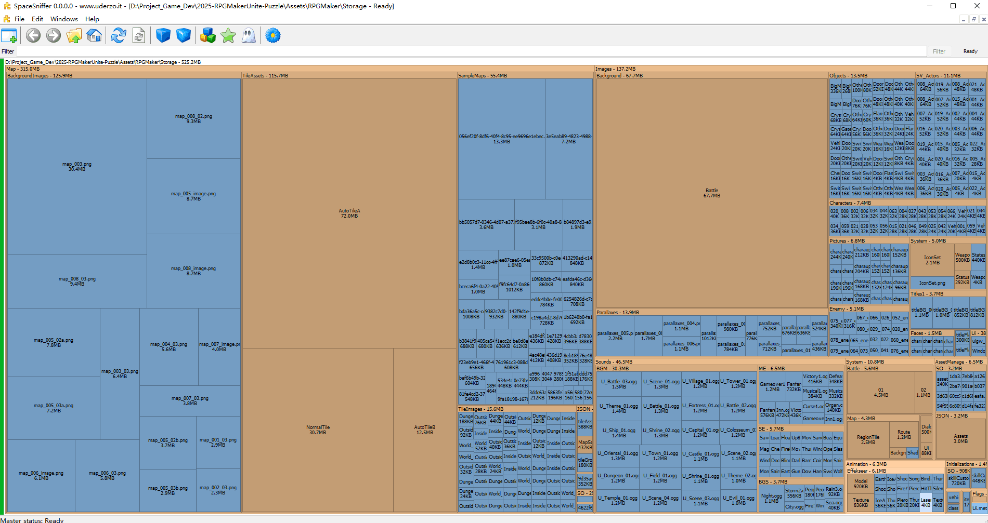Select the map_008_02.png 9.3MB block
Image resolution: width=988 pixels, height=523 pixels.
coord(193,118)
